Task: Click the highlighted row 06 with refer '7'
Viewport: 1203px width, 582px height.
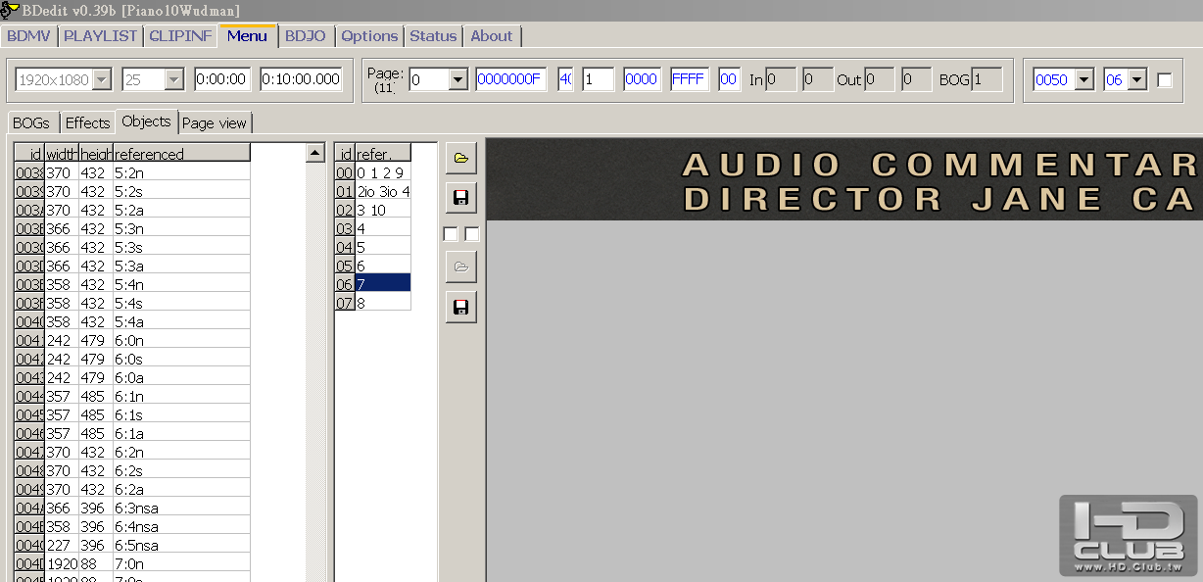Action: [x=373, y=283]
